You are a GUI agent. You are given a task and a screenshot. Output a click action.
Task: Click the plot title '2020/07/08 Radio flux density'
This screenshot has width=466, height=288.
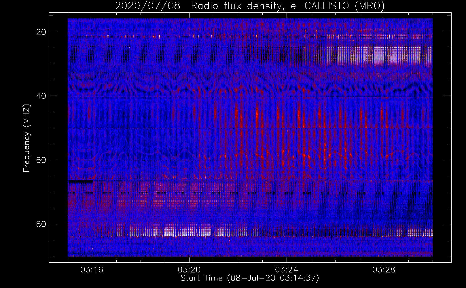click(x=198, y=6)
